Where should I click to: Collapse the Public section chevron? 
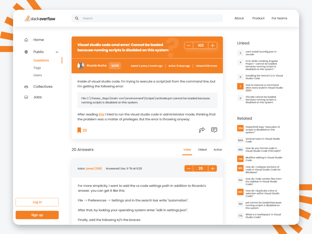coord(57,52)
